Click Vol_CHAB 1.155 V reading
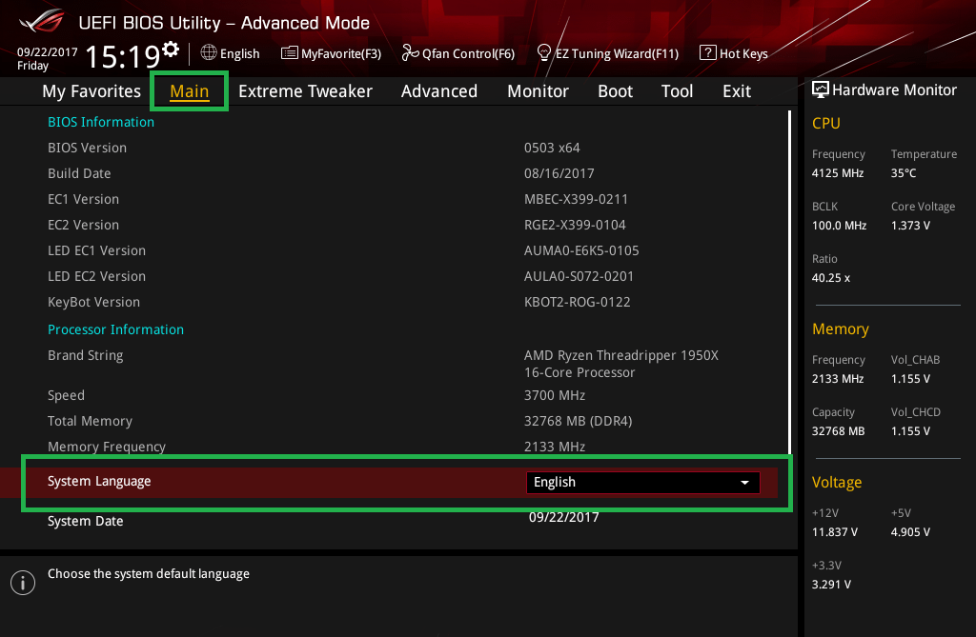 910,378
